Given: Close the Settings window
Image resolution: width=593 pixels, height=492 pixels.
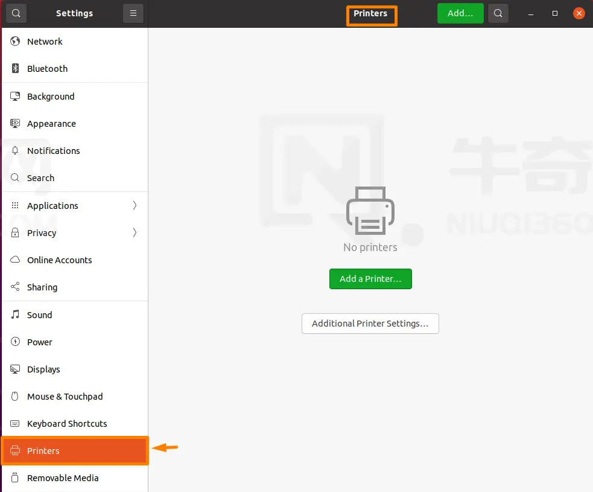Looking at the screenshot, I should (579, 13).
